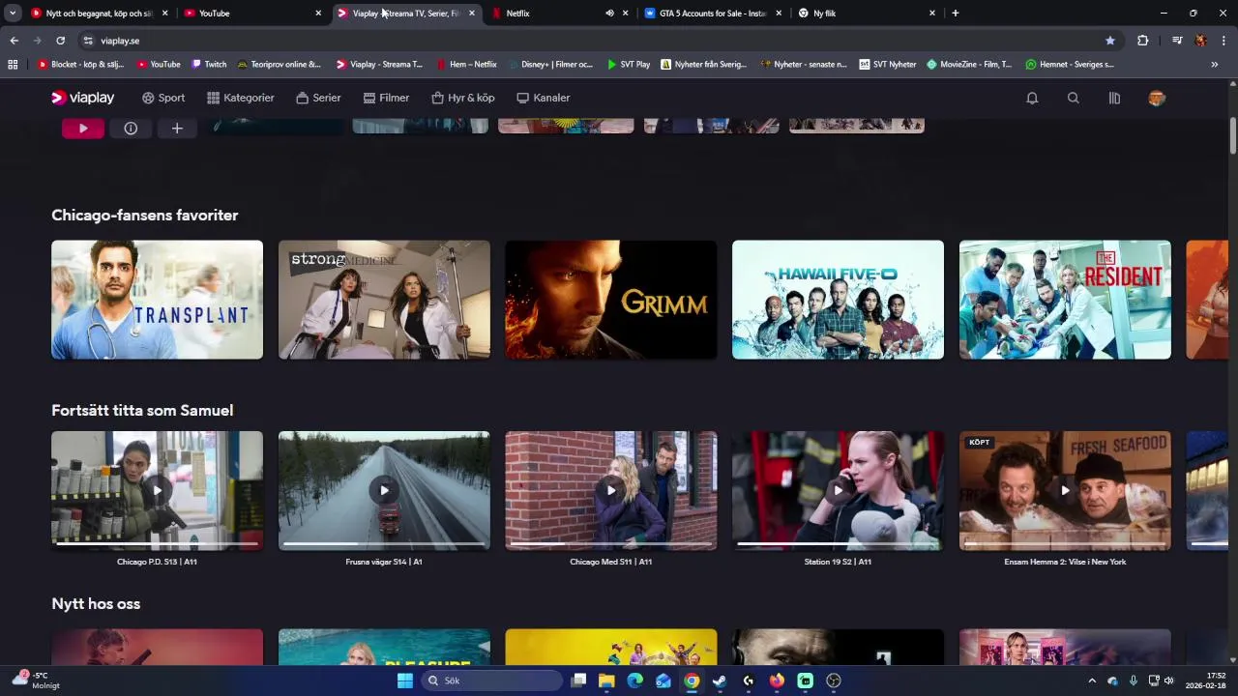Open the Grimm series card

click(x=611, y=300)
